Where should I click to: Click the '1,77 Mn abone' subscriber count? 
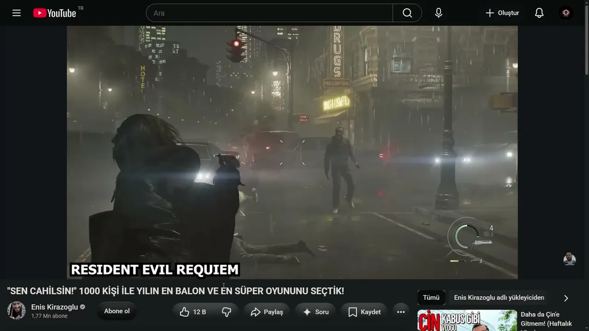coord(49,316)
